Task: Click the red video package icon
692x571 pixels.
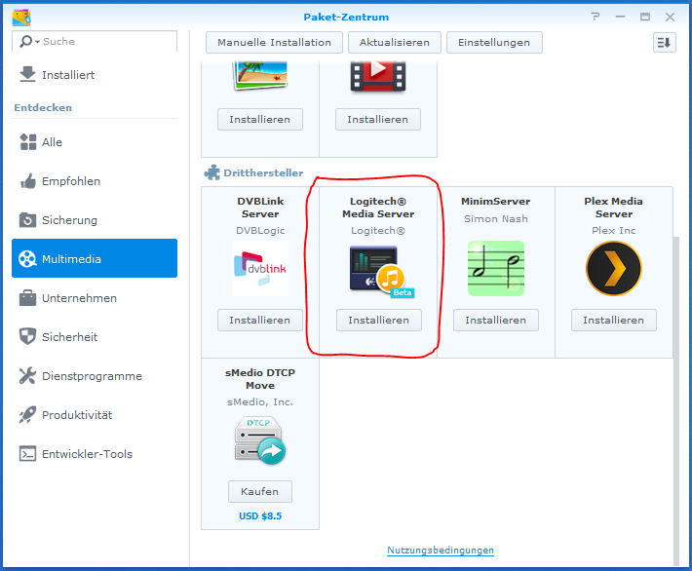Action: (378, 76)
